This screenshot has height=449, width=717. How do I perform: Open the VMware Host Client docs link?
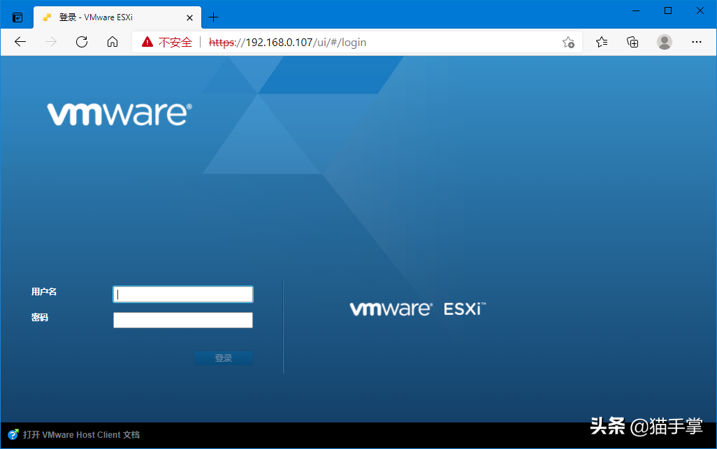(x=81, y=435)
